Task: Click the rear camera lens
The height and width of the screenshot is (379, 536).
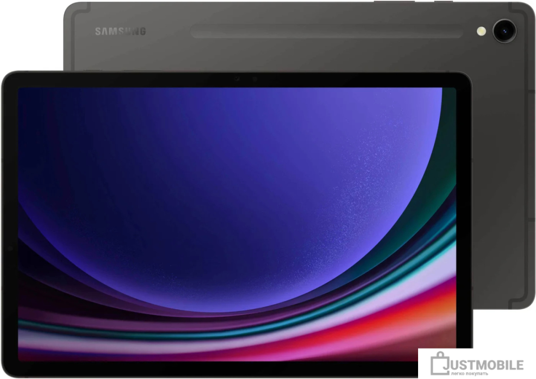Action: pyautogui.click(x=504, y=31)
